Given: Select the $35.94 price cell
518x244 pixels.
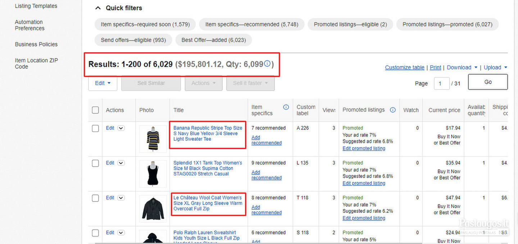Looking at the screenshot, I should 453,163.
